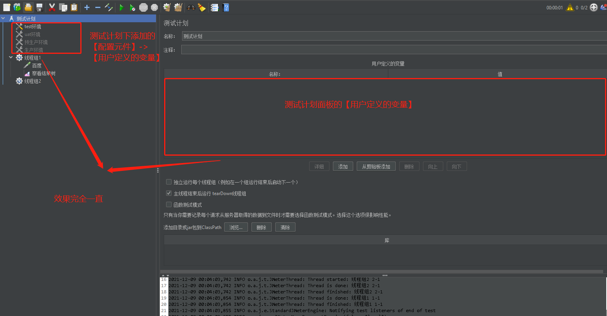Select the 预生产环境 tree element
The image size is (607, 316).
36,42
